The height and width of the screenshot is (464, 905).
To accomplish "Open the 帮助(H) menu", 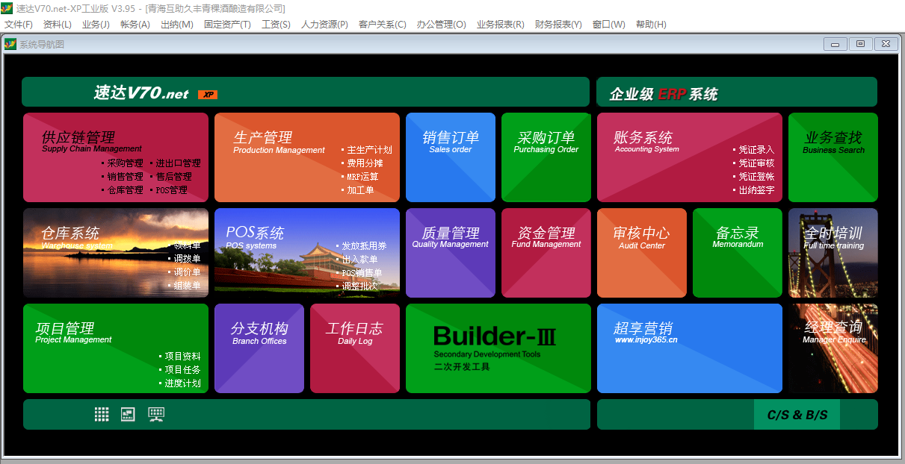I will (651, 25).
